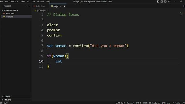The image size is (185, 104).
Task: Open the errors and warnings status indicator
Action: 4,103
